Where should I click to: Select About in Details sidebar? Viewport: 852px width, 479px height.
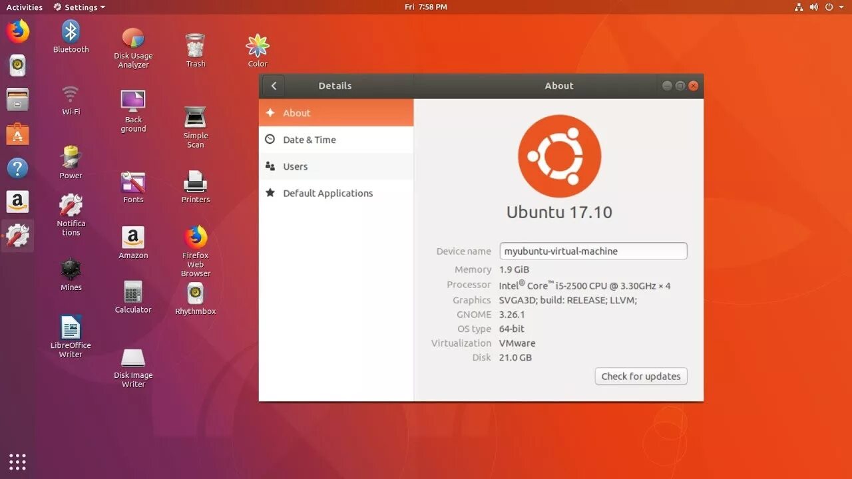pos(336,113)
